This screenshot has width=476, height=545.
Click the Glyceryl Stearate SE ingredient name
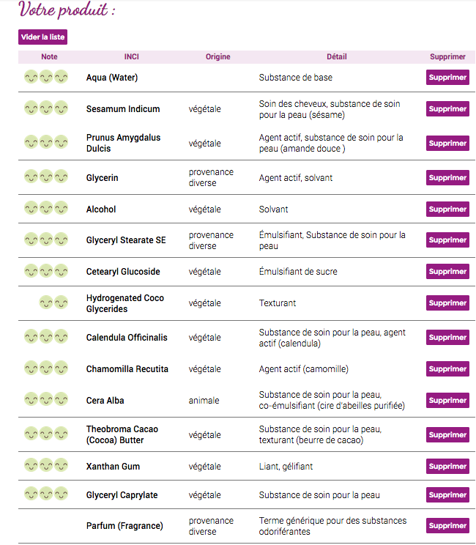click(x=126, y=240)
